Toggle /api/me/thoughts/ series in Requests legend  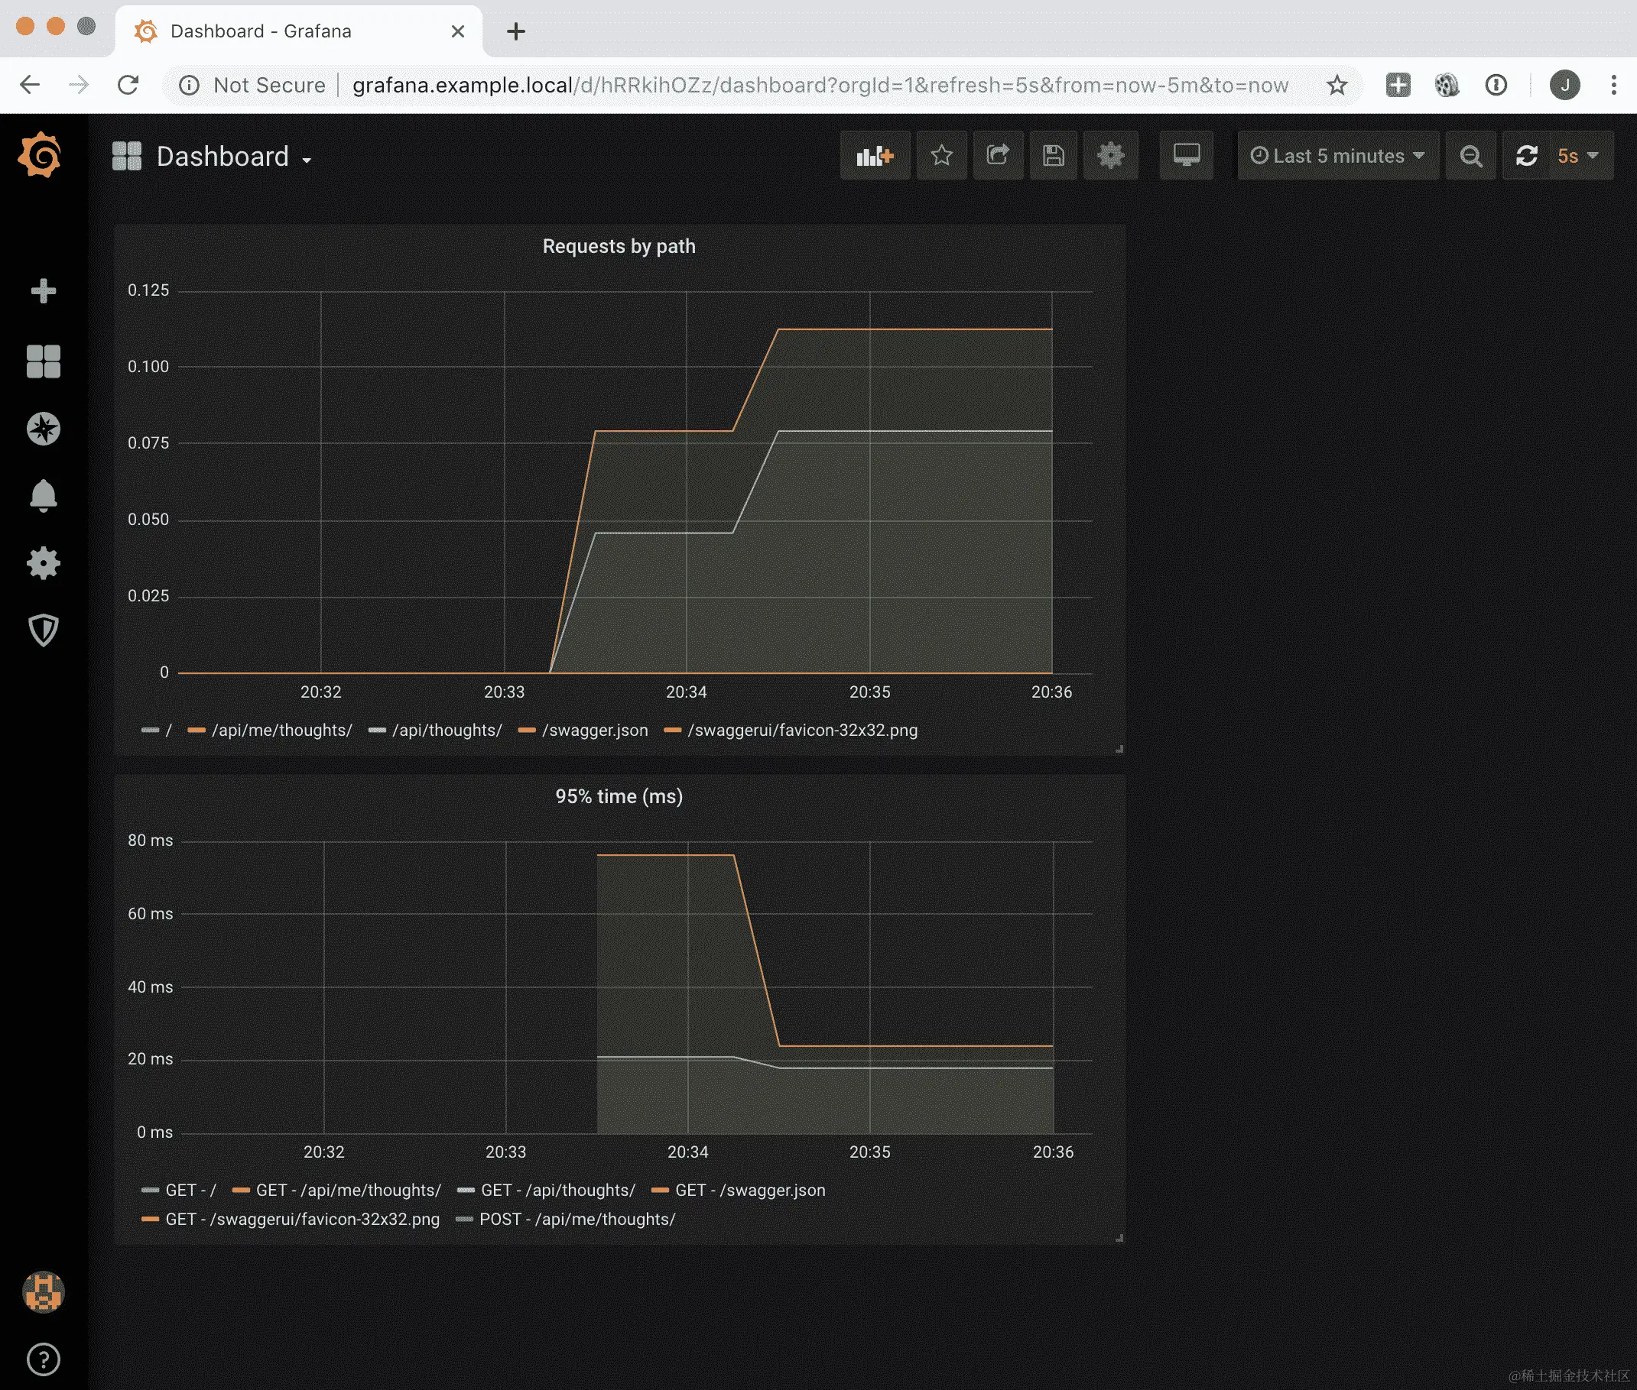coord(281,731)
